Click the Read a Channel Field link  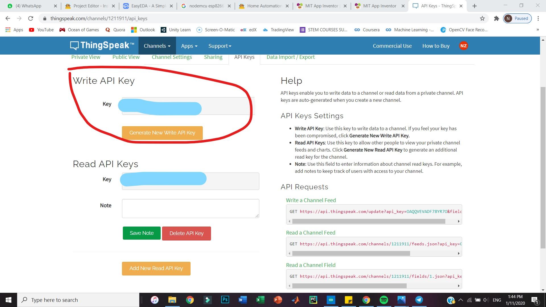click(x=311, y=265)
